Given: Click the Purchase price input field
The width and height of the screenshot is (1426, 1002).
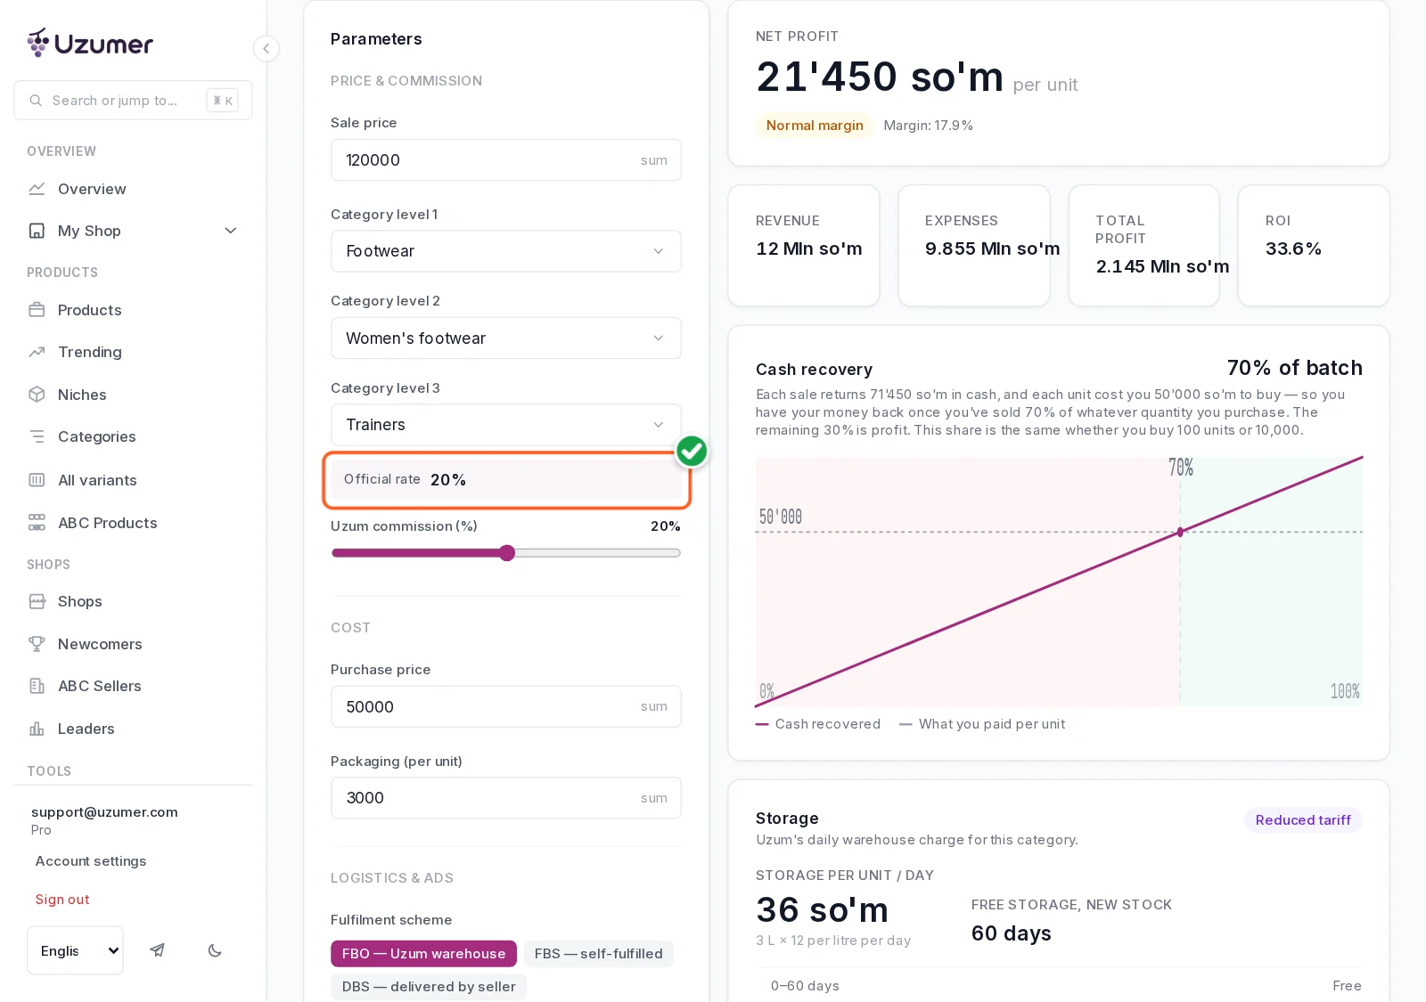Looking at the screenshot, I should (x=506, y=706).
